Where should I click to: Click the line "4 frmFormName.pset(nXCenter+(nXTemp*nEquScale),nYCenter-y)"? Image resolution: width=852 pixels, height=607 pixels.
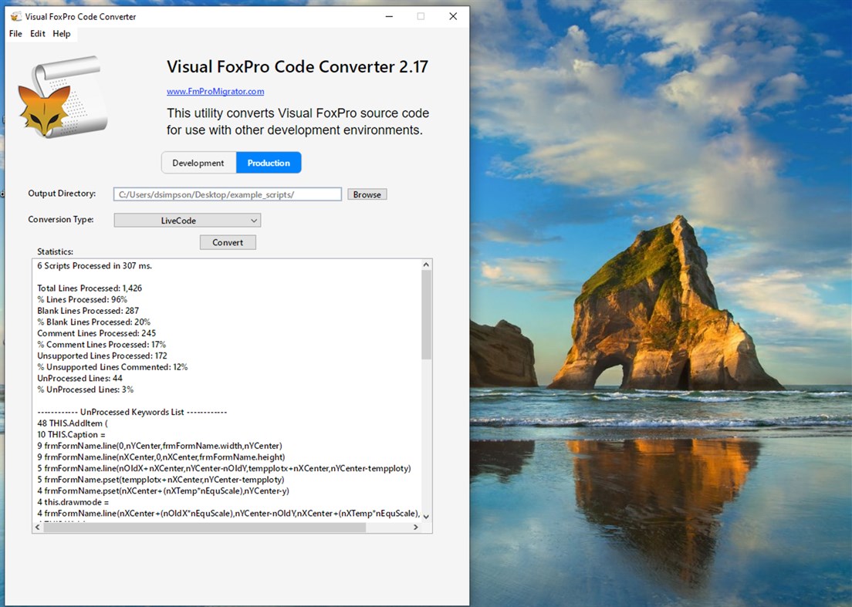pyautogui.click(x=163, y=491)
